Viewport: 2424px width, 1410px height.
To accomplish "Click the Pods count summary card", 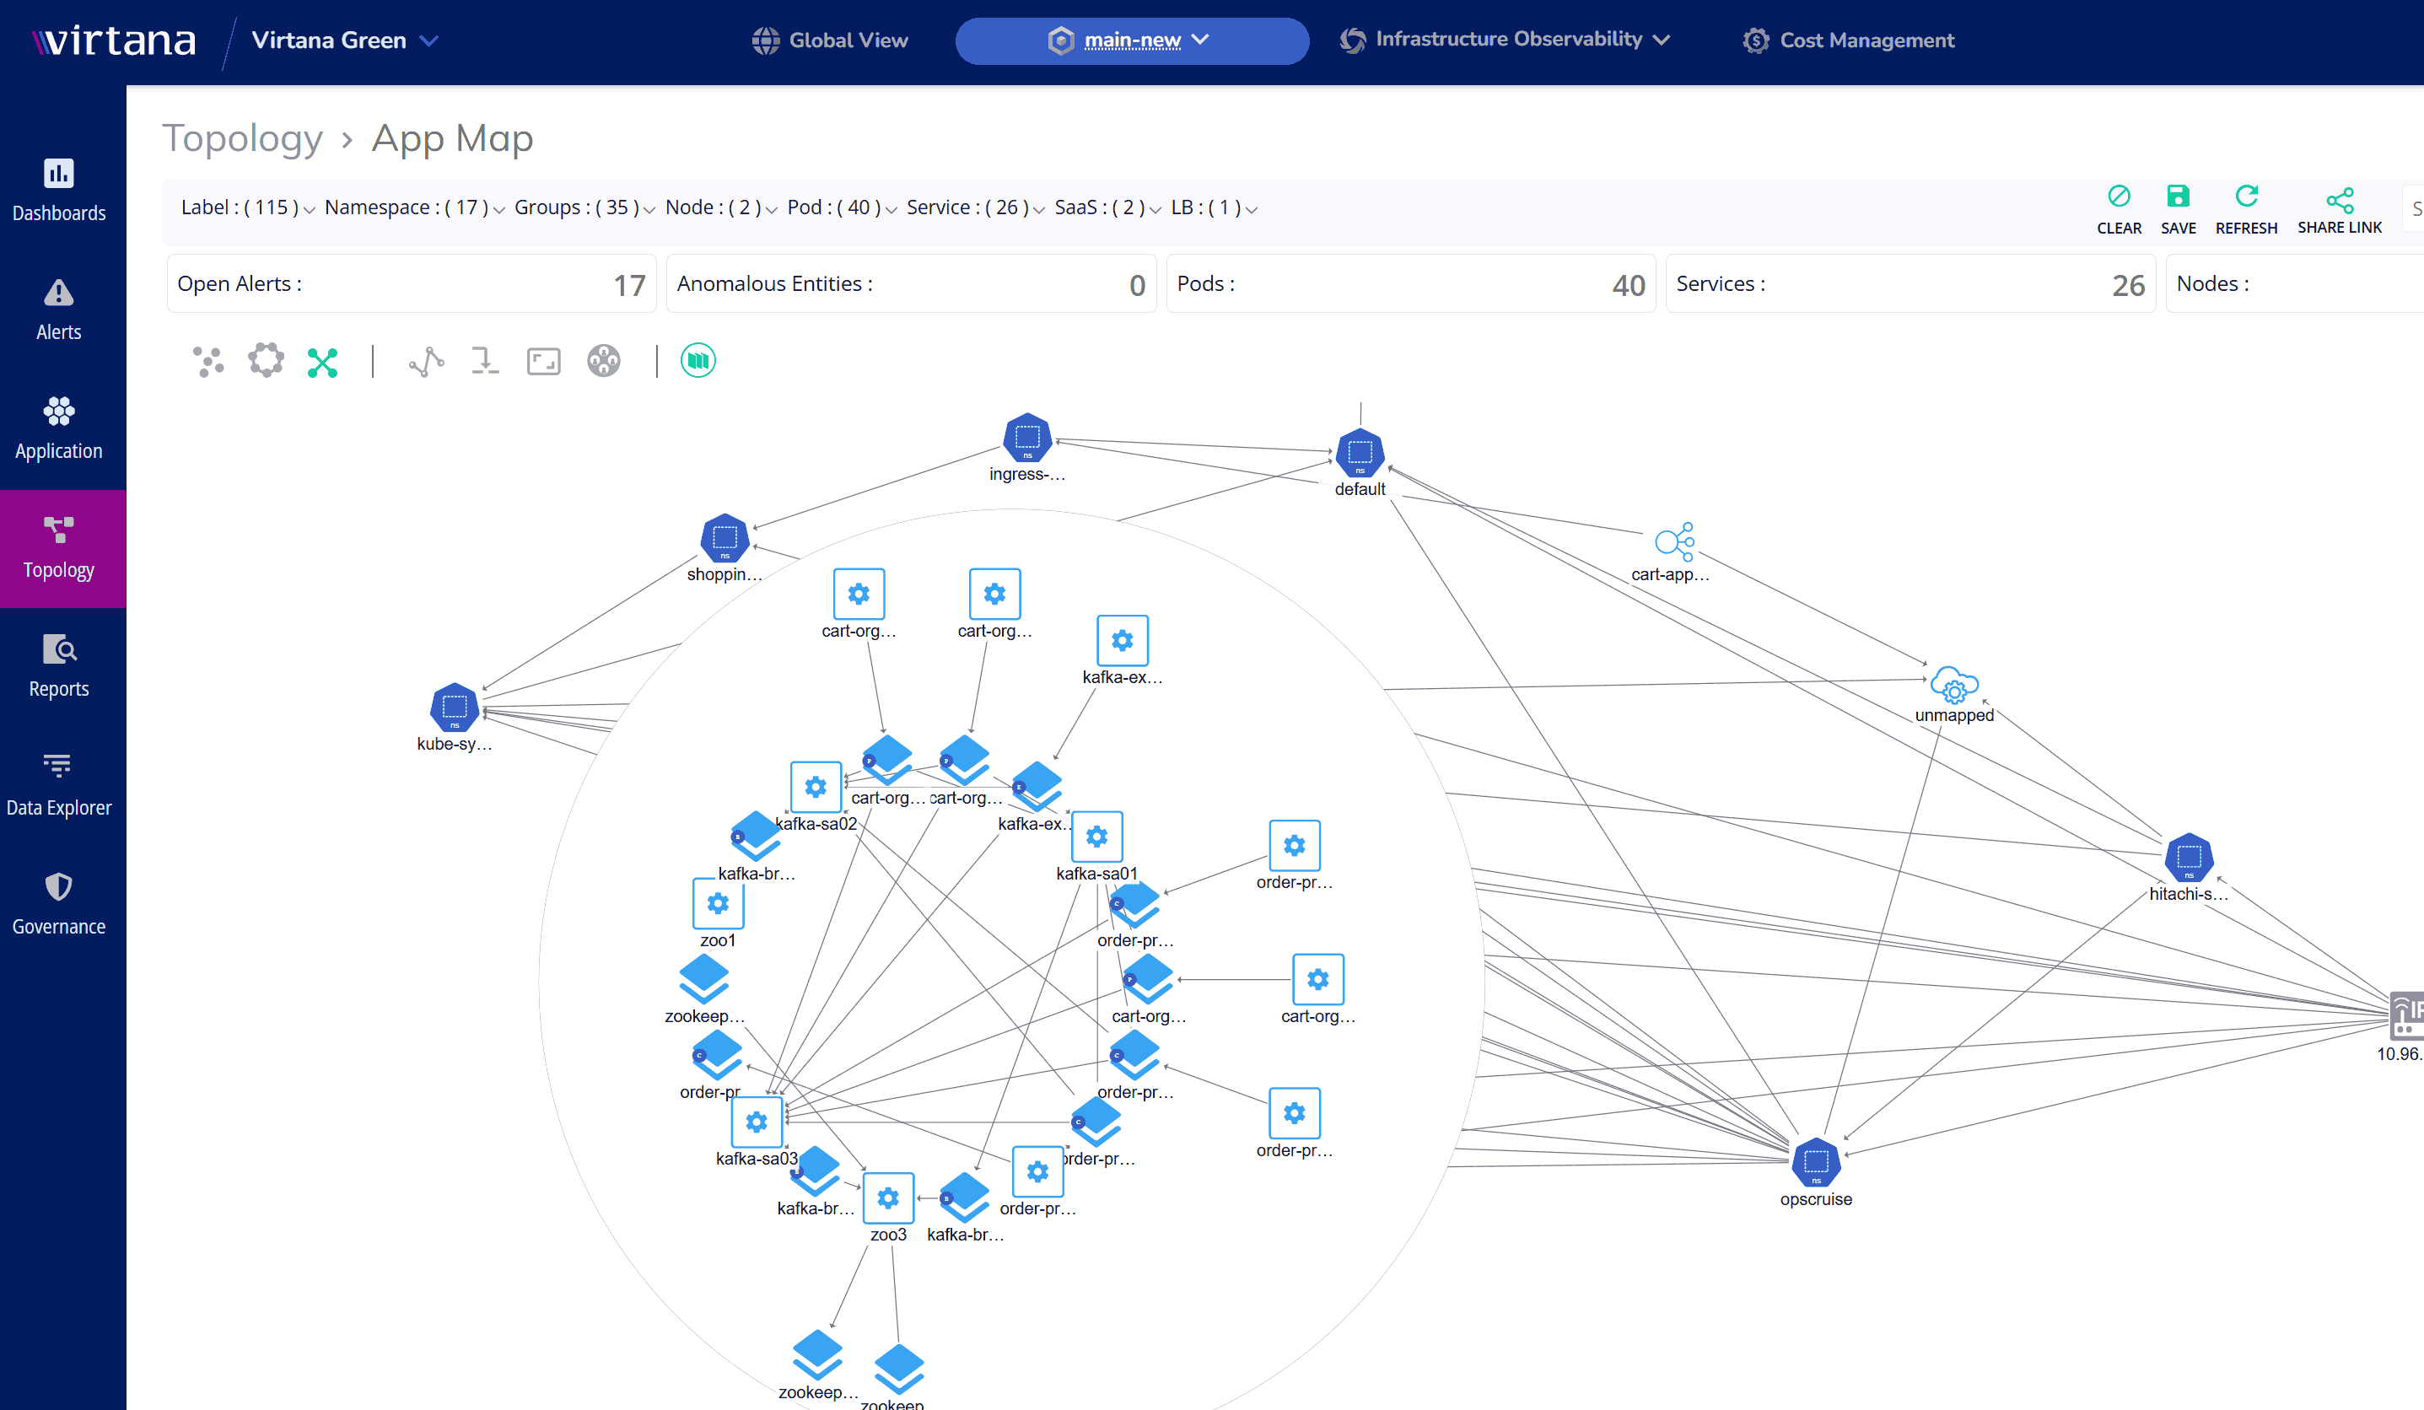I will 1411,283.
